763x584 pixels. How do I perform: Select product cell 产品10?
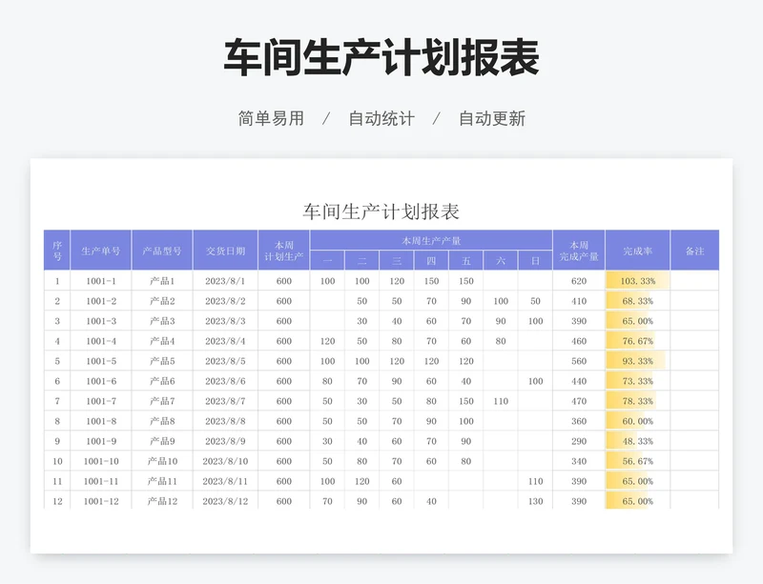coord(162,461)
